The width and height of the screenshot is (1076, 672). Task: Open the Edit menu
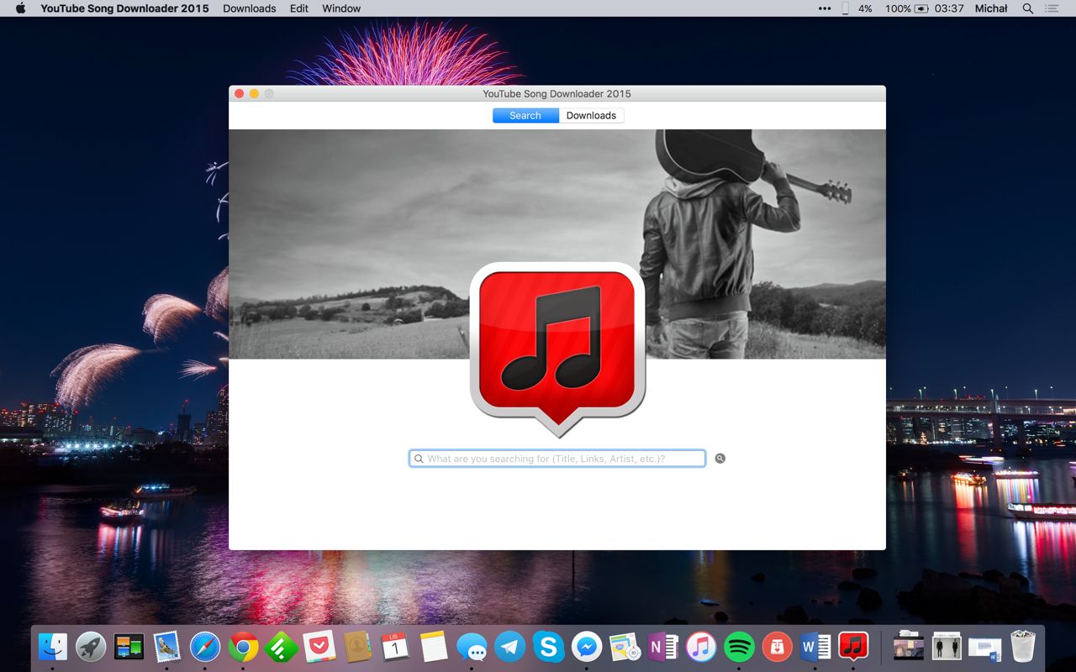point(299,8)
